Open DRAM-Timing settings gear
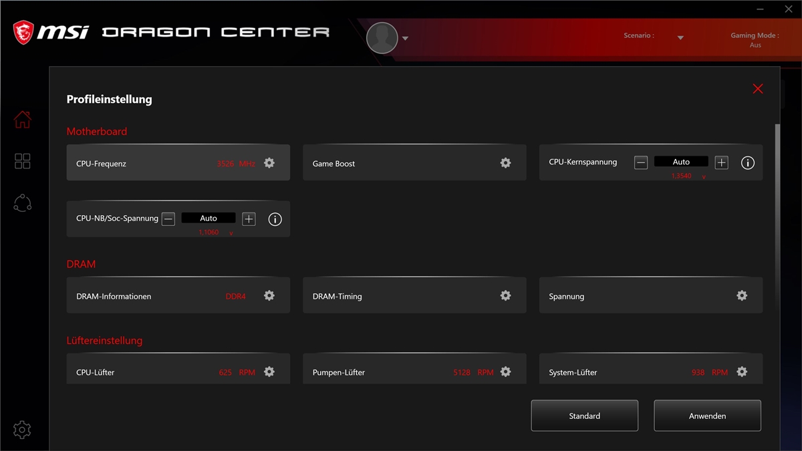Image resolution: width=802 pixels, height=451 pixels. point(506,295)
